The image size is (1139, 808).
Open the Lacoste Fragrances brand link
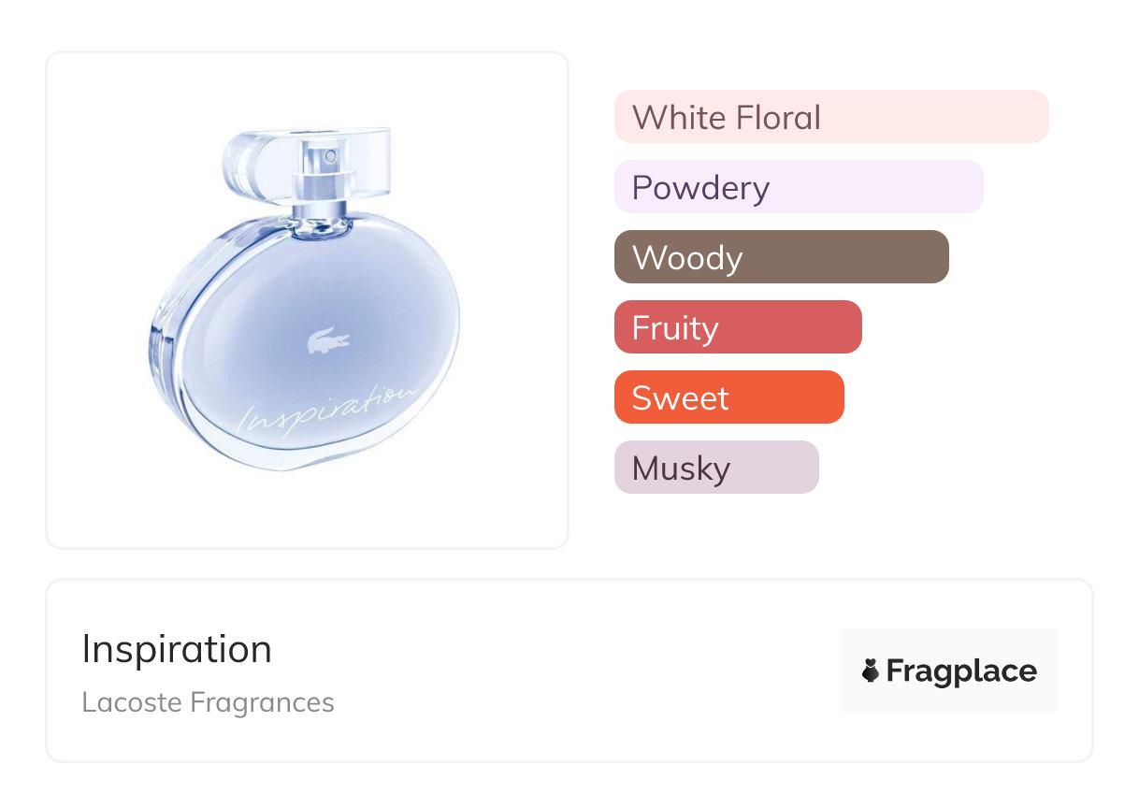(208, 702)
